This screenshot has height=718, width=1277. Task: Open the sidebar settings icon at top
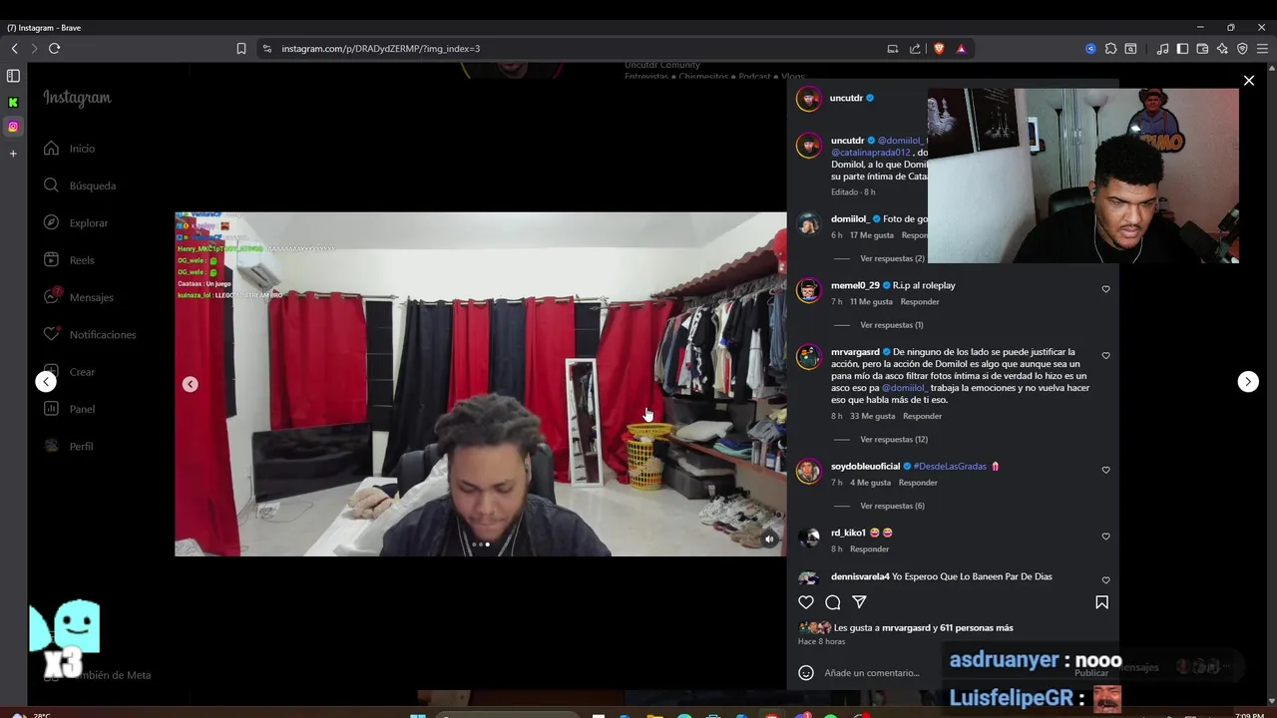point(13,76)
